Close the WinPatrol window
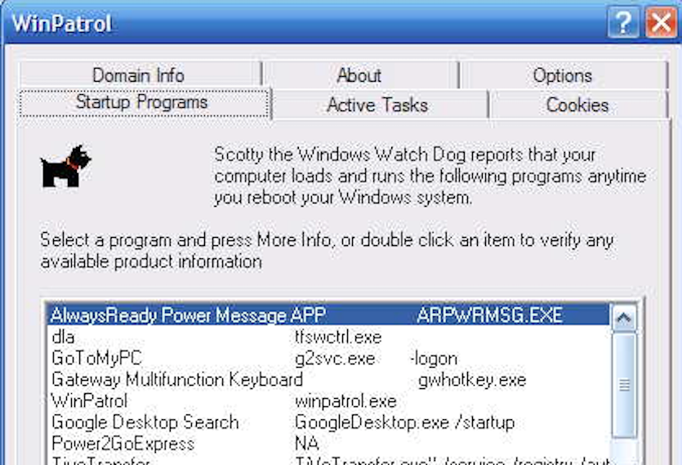Screen dimensions: 682x465 (x=661, y=23)
